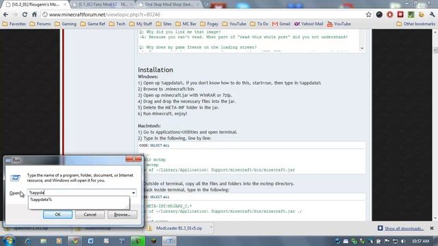Expand the Game Ref bookmark folder

tap(93, 24)
